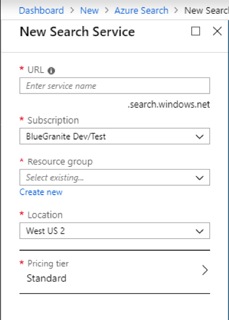Viewport: 229px width, 320px height.
Task: Click the Resource group field label
Action: click(60, 162)
